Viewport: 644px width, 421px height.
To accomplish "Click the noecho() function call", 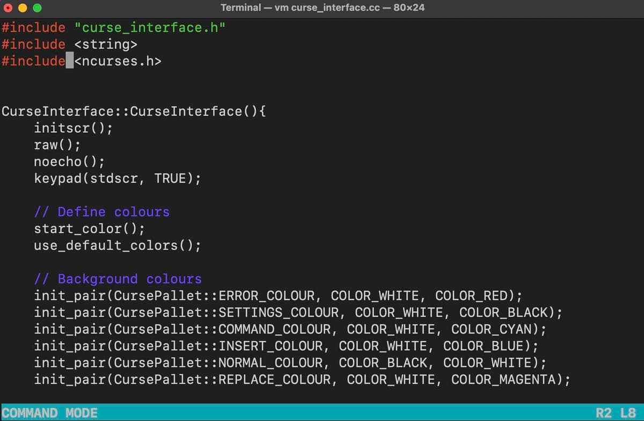I will pyautogui.click(x=69, y=161).
